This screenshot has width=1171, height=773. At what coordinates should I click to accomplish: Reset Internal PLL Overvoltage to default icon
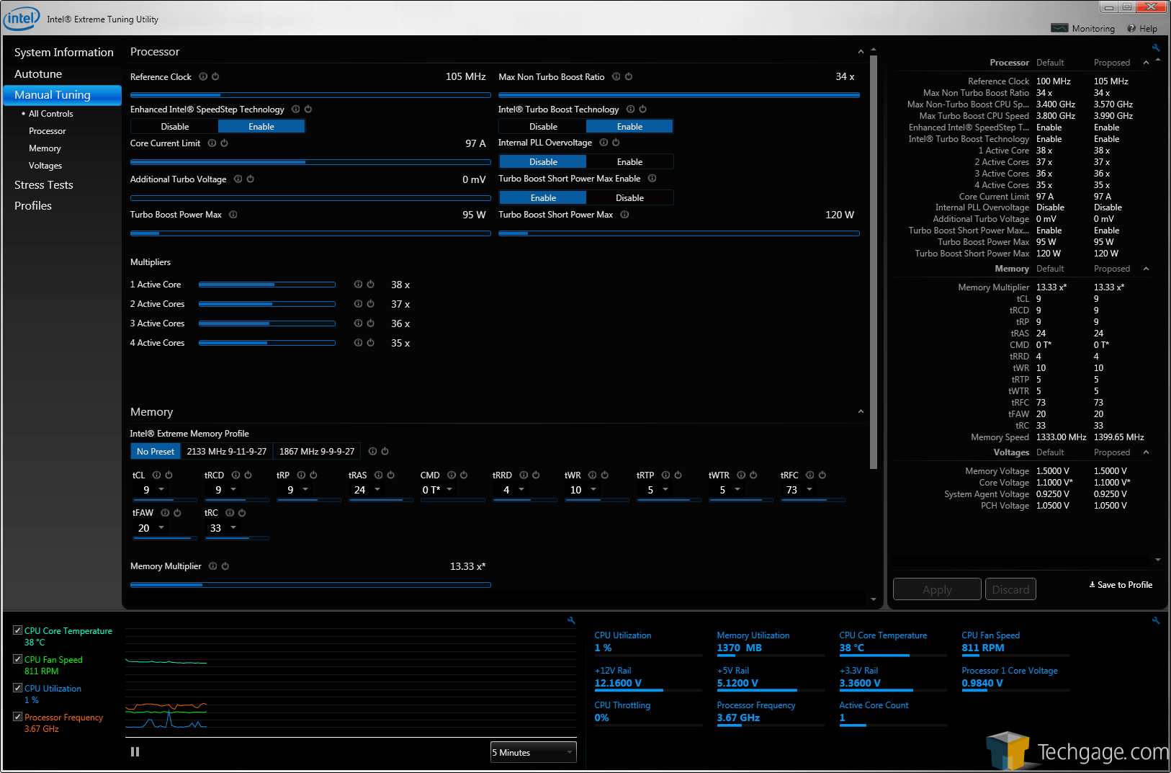tap(616, 143)
